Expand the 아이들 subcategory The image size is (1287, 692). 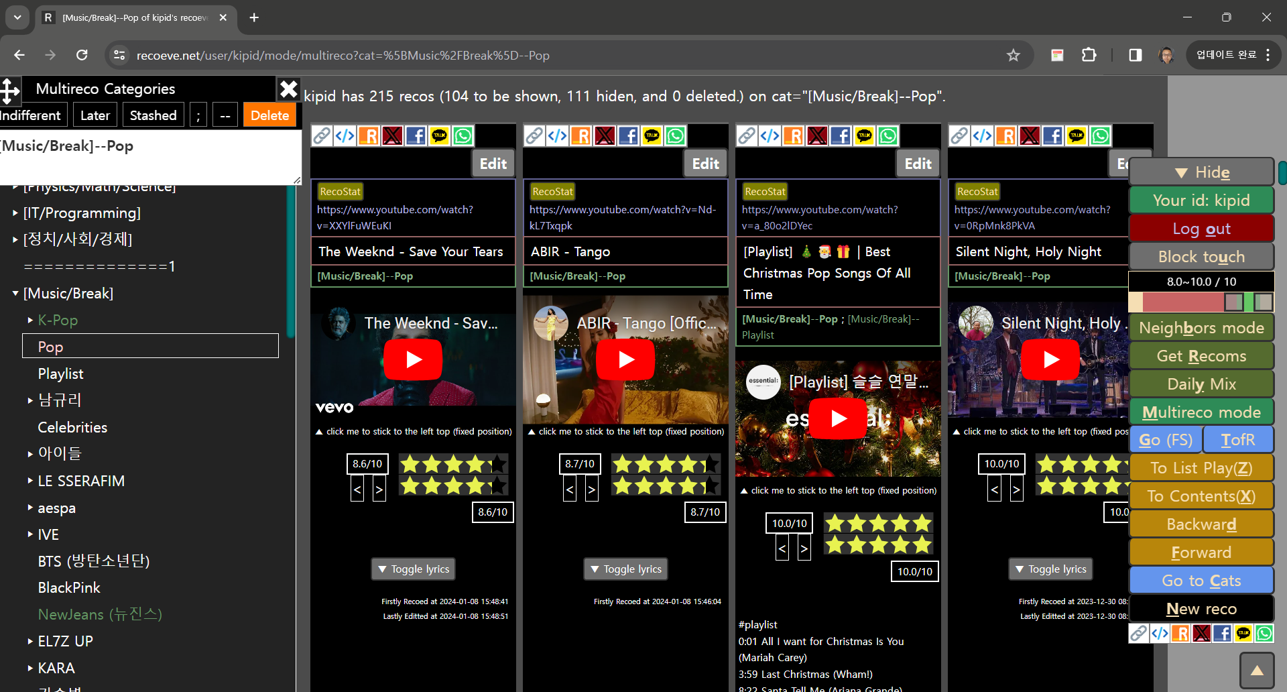point(30,454)
